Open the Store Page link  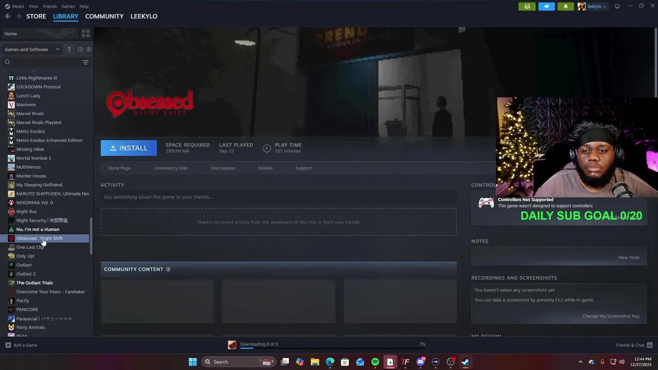(119, 168)
